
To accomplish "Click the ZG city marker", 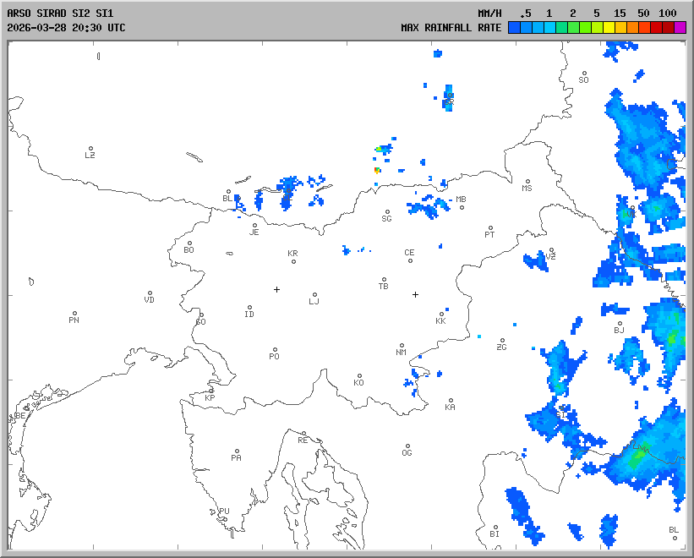I will point(502,341).
